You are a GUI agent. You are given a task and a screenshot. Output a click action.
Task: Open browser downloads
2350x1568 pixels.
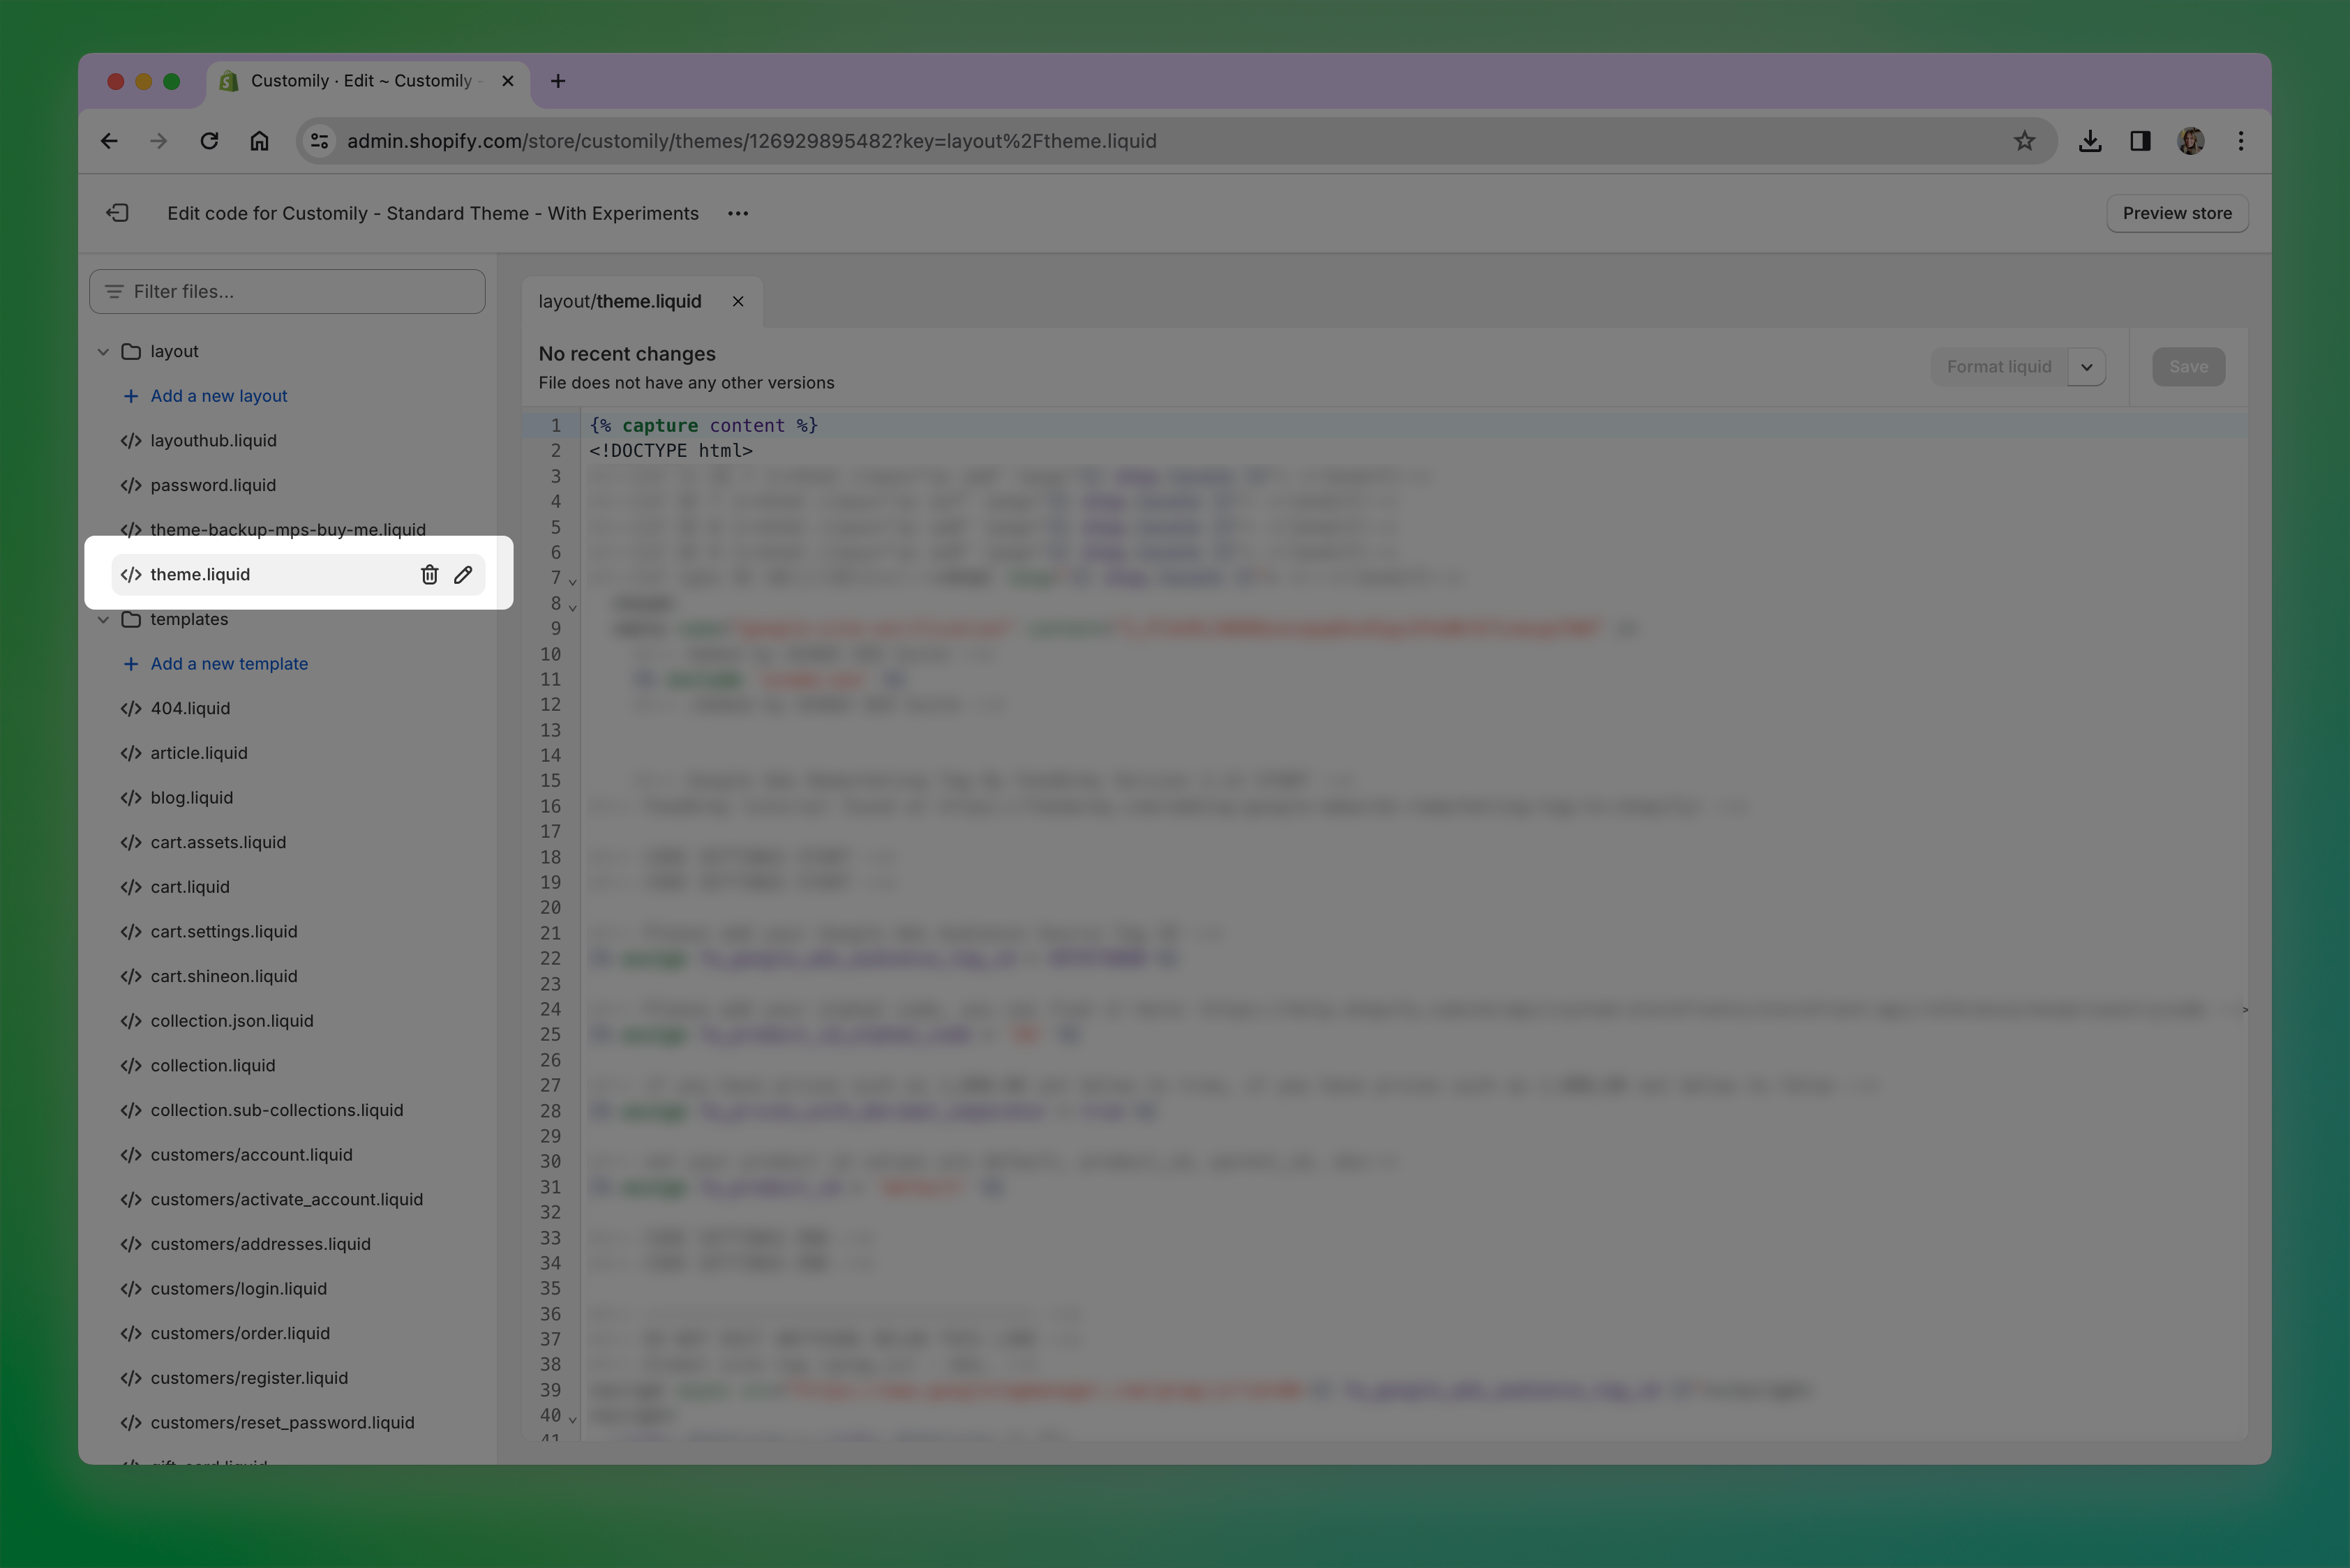click(2090, 141)
